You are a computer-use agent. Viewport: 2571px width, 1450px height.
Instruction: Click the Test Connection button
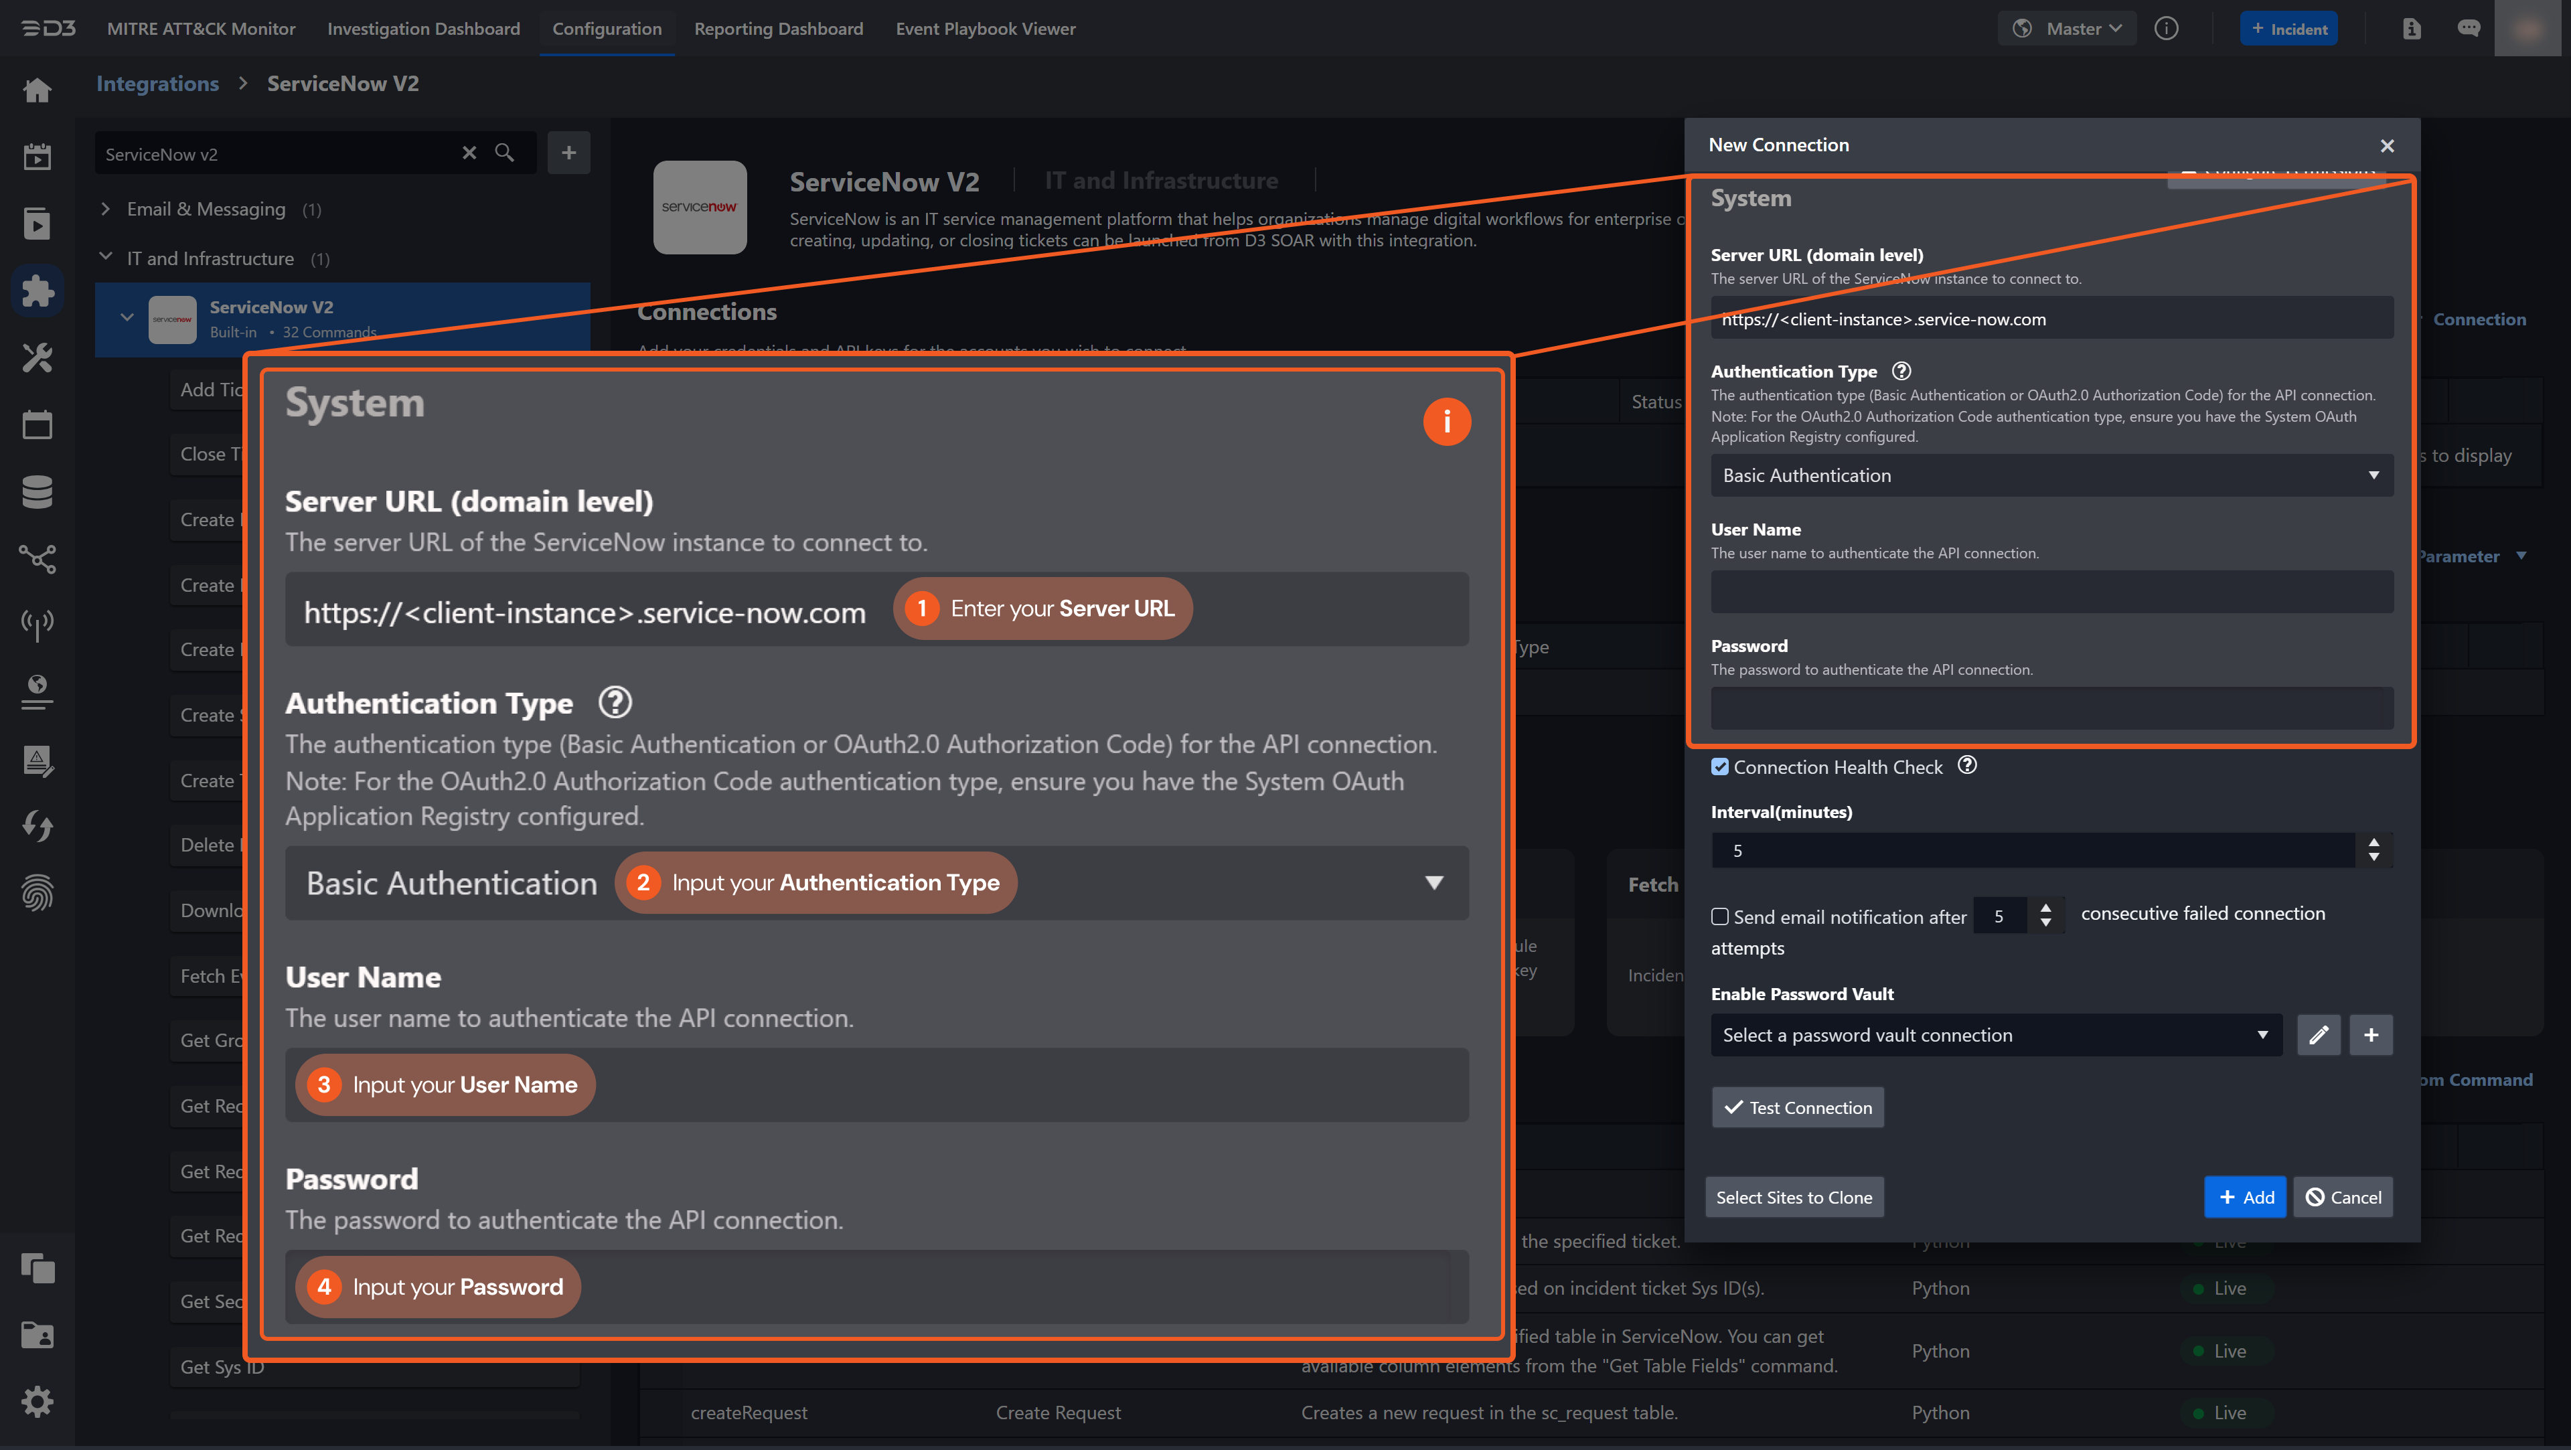pos(1798,1108)
